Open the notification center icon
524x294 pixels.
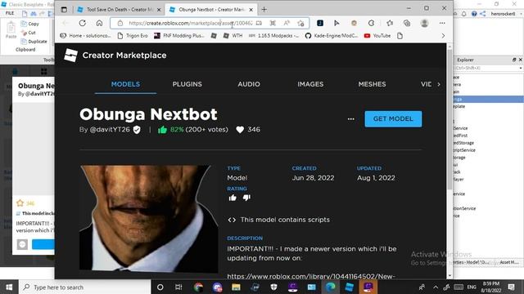click(x=511, y=287)
